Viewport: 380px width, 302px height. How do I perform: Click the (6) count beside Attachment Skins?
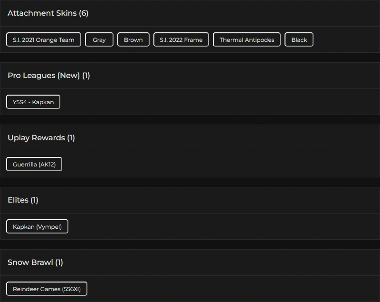pos(84,13)
